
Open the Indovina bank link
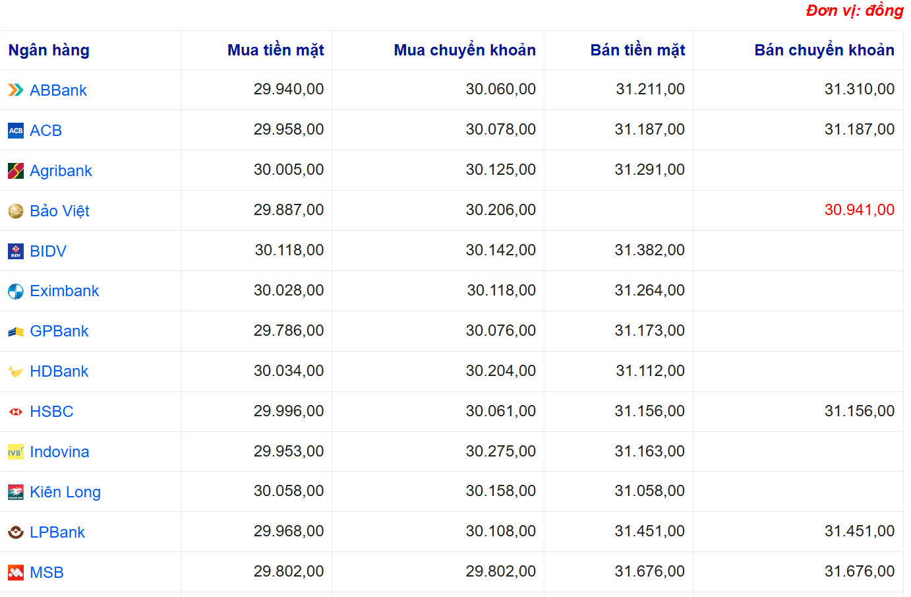59,452
